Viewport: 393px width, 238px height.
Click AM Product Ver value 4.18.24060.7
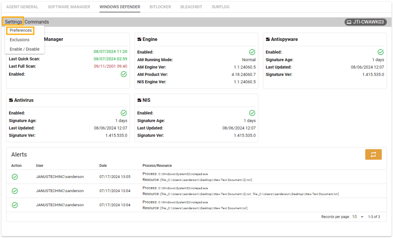click(x=243, y=75)
